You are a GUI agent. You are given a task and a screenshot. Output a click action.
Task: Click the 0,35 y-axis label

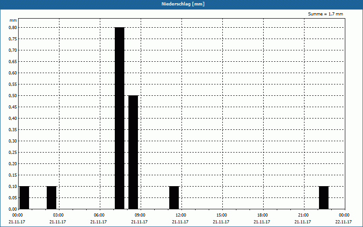[x=13, y=130]
